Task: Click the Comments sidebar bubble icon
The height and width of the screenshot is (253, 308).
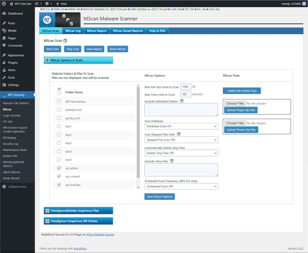Action: coord(4,46)
